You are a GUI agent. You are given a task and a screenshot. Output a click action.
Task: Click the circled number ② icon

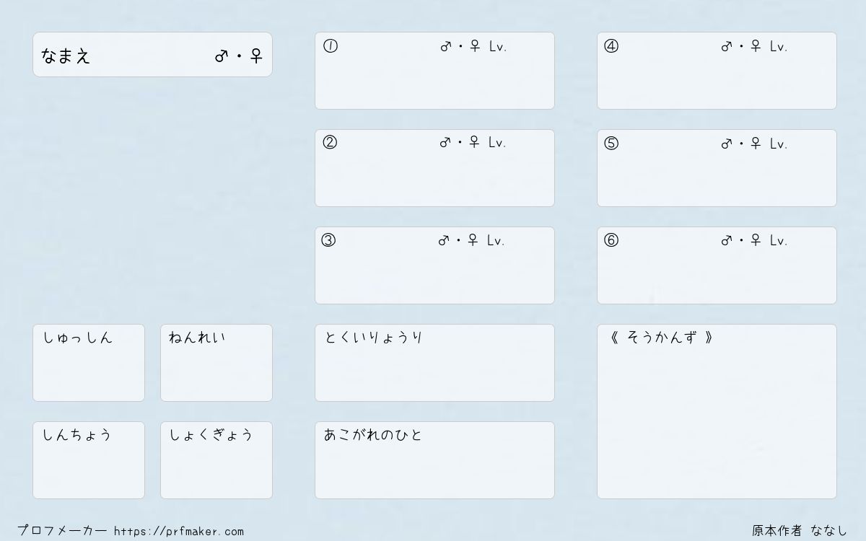pyautogui.click(x=330, y=142)
